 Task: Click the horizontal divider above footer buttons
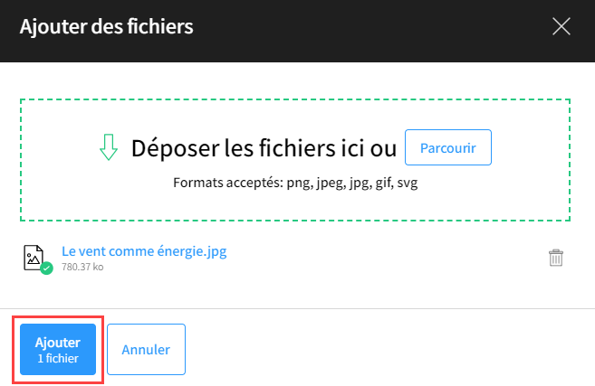297,309
